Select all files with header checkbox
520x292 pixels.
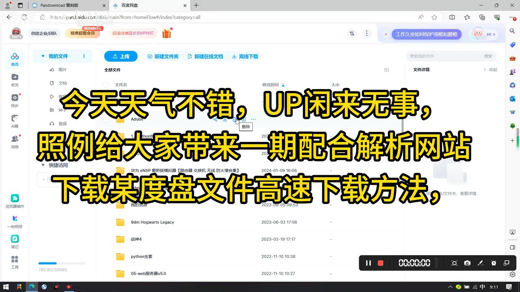[106, 85]
